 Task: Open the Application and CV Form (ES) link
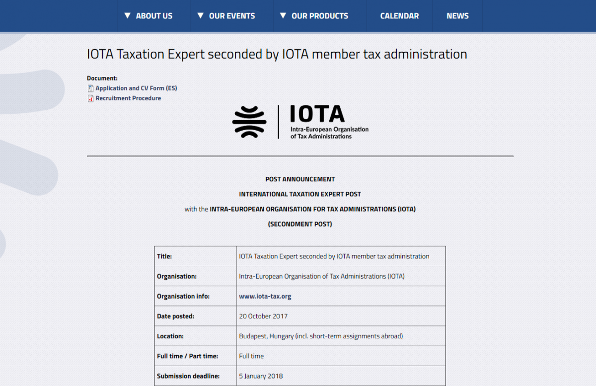(x=136, y=88)
